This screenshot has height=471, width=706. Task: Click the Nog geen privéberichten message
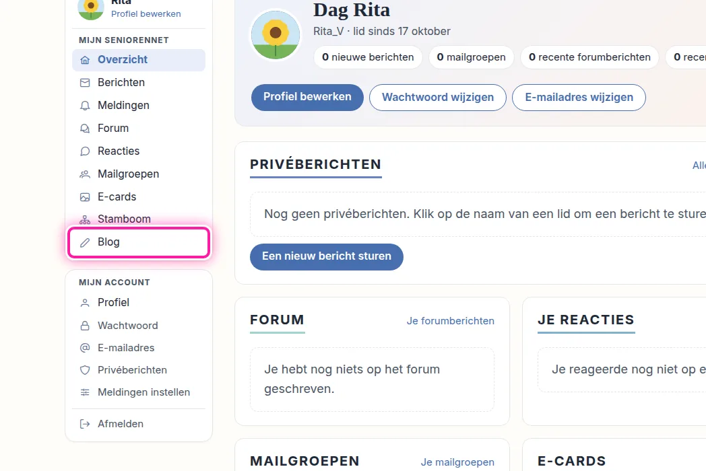(485, 214)
